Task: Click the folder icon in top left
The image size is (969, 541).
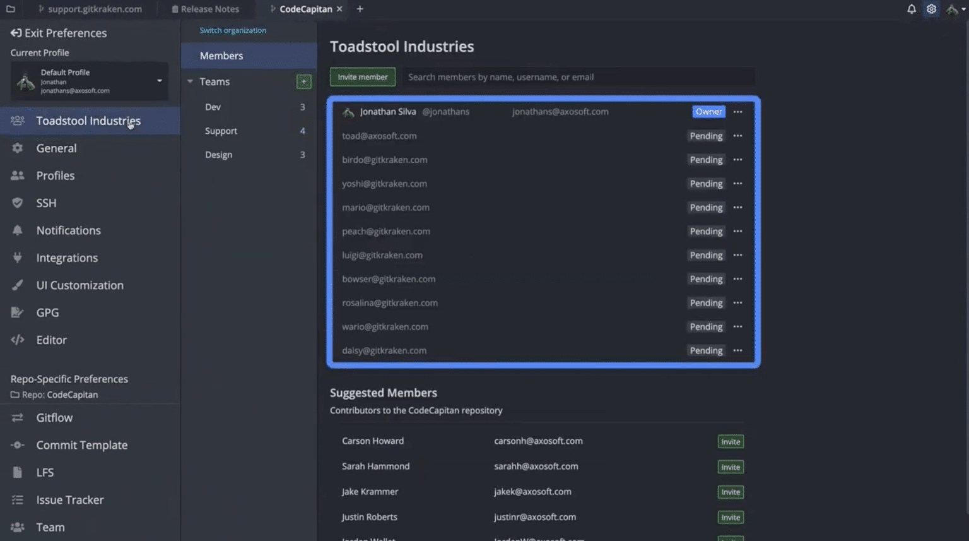Action: tap(11, 9)
